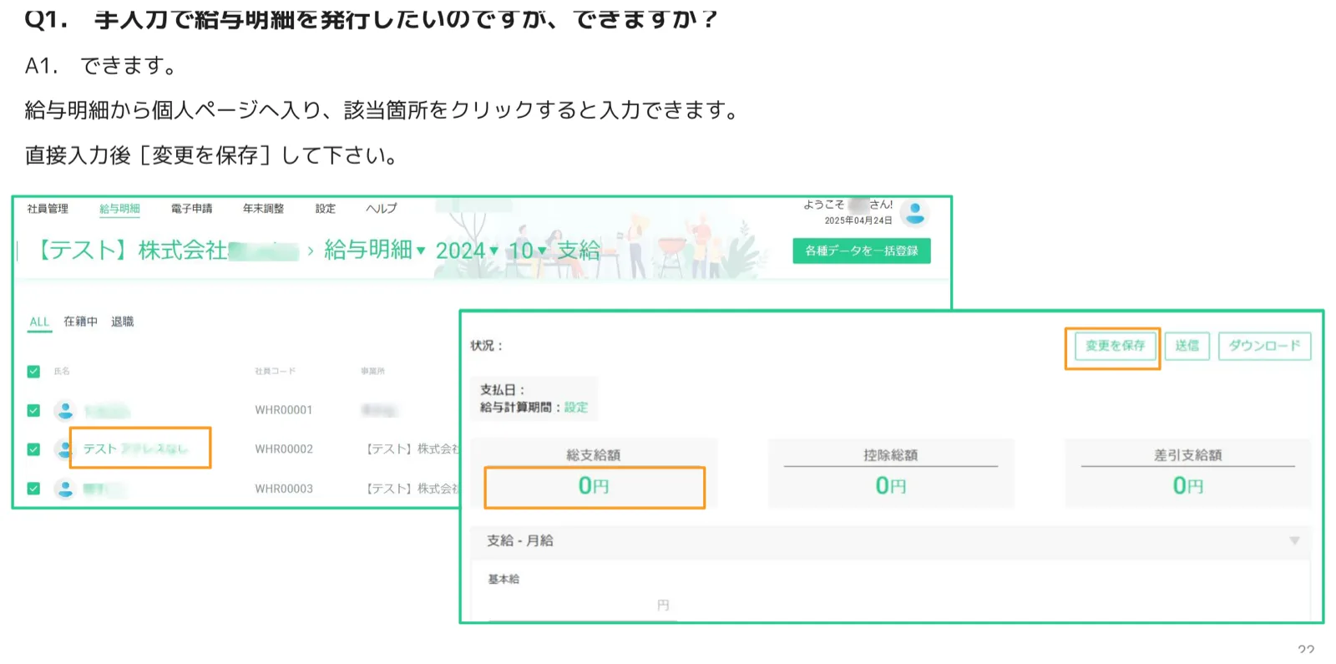1336x664 pixels.
Task: Click the 差引支給額 0円 value
Action: click(x=1188, y=485)
